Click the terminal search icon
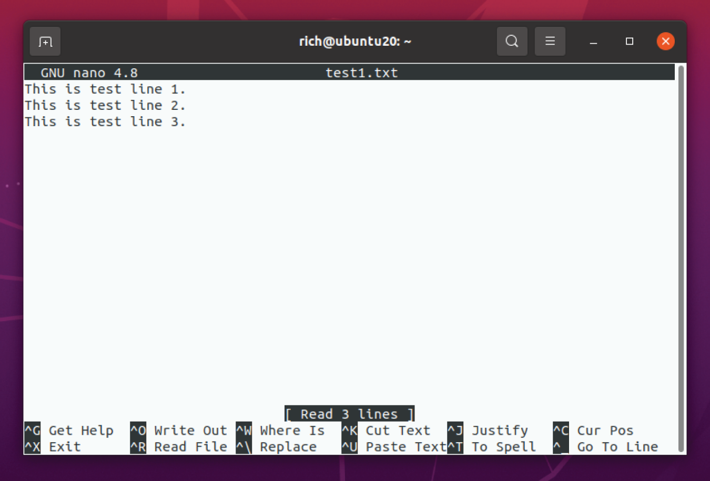 pyautogui.click(x=512, y=41)
